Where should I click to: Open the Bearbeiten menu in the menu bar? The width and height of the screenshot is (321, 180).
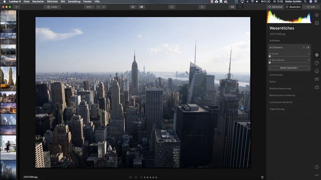(38, 1)
